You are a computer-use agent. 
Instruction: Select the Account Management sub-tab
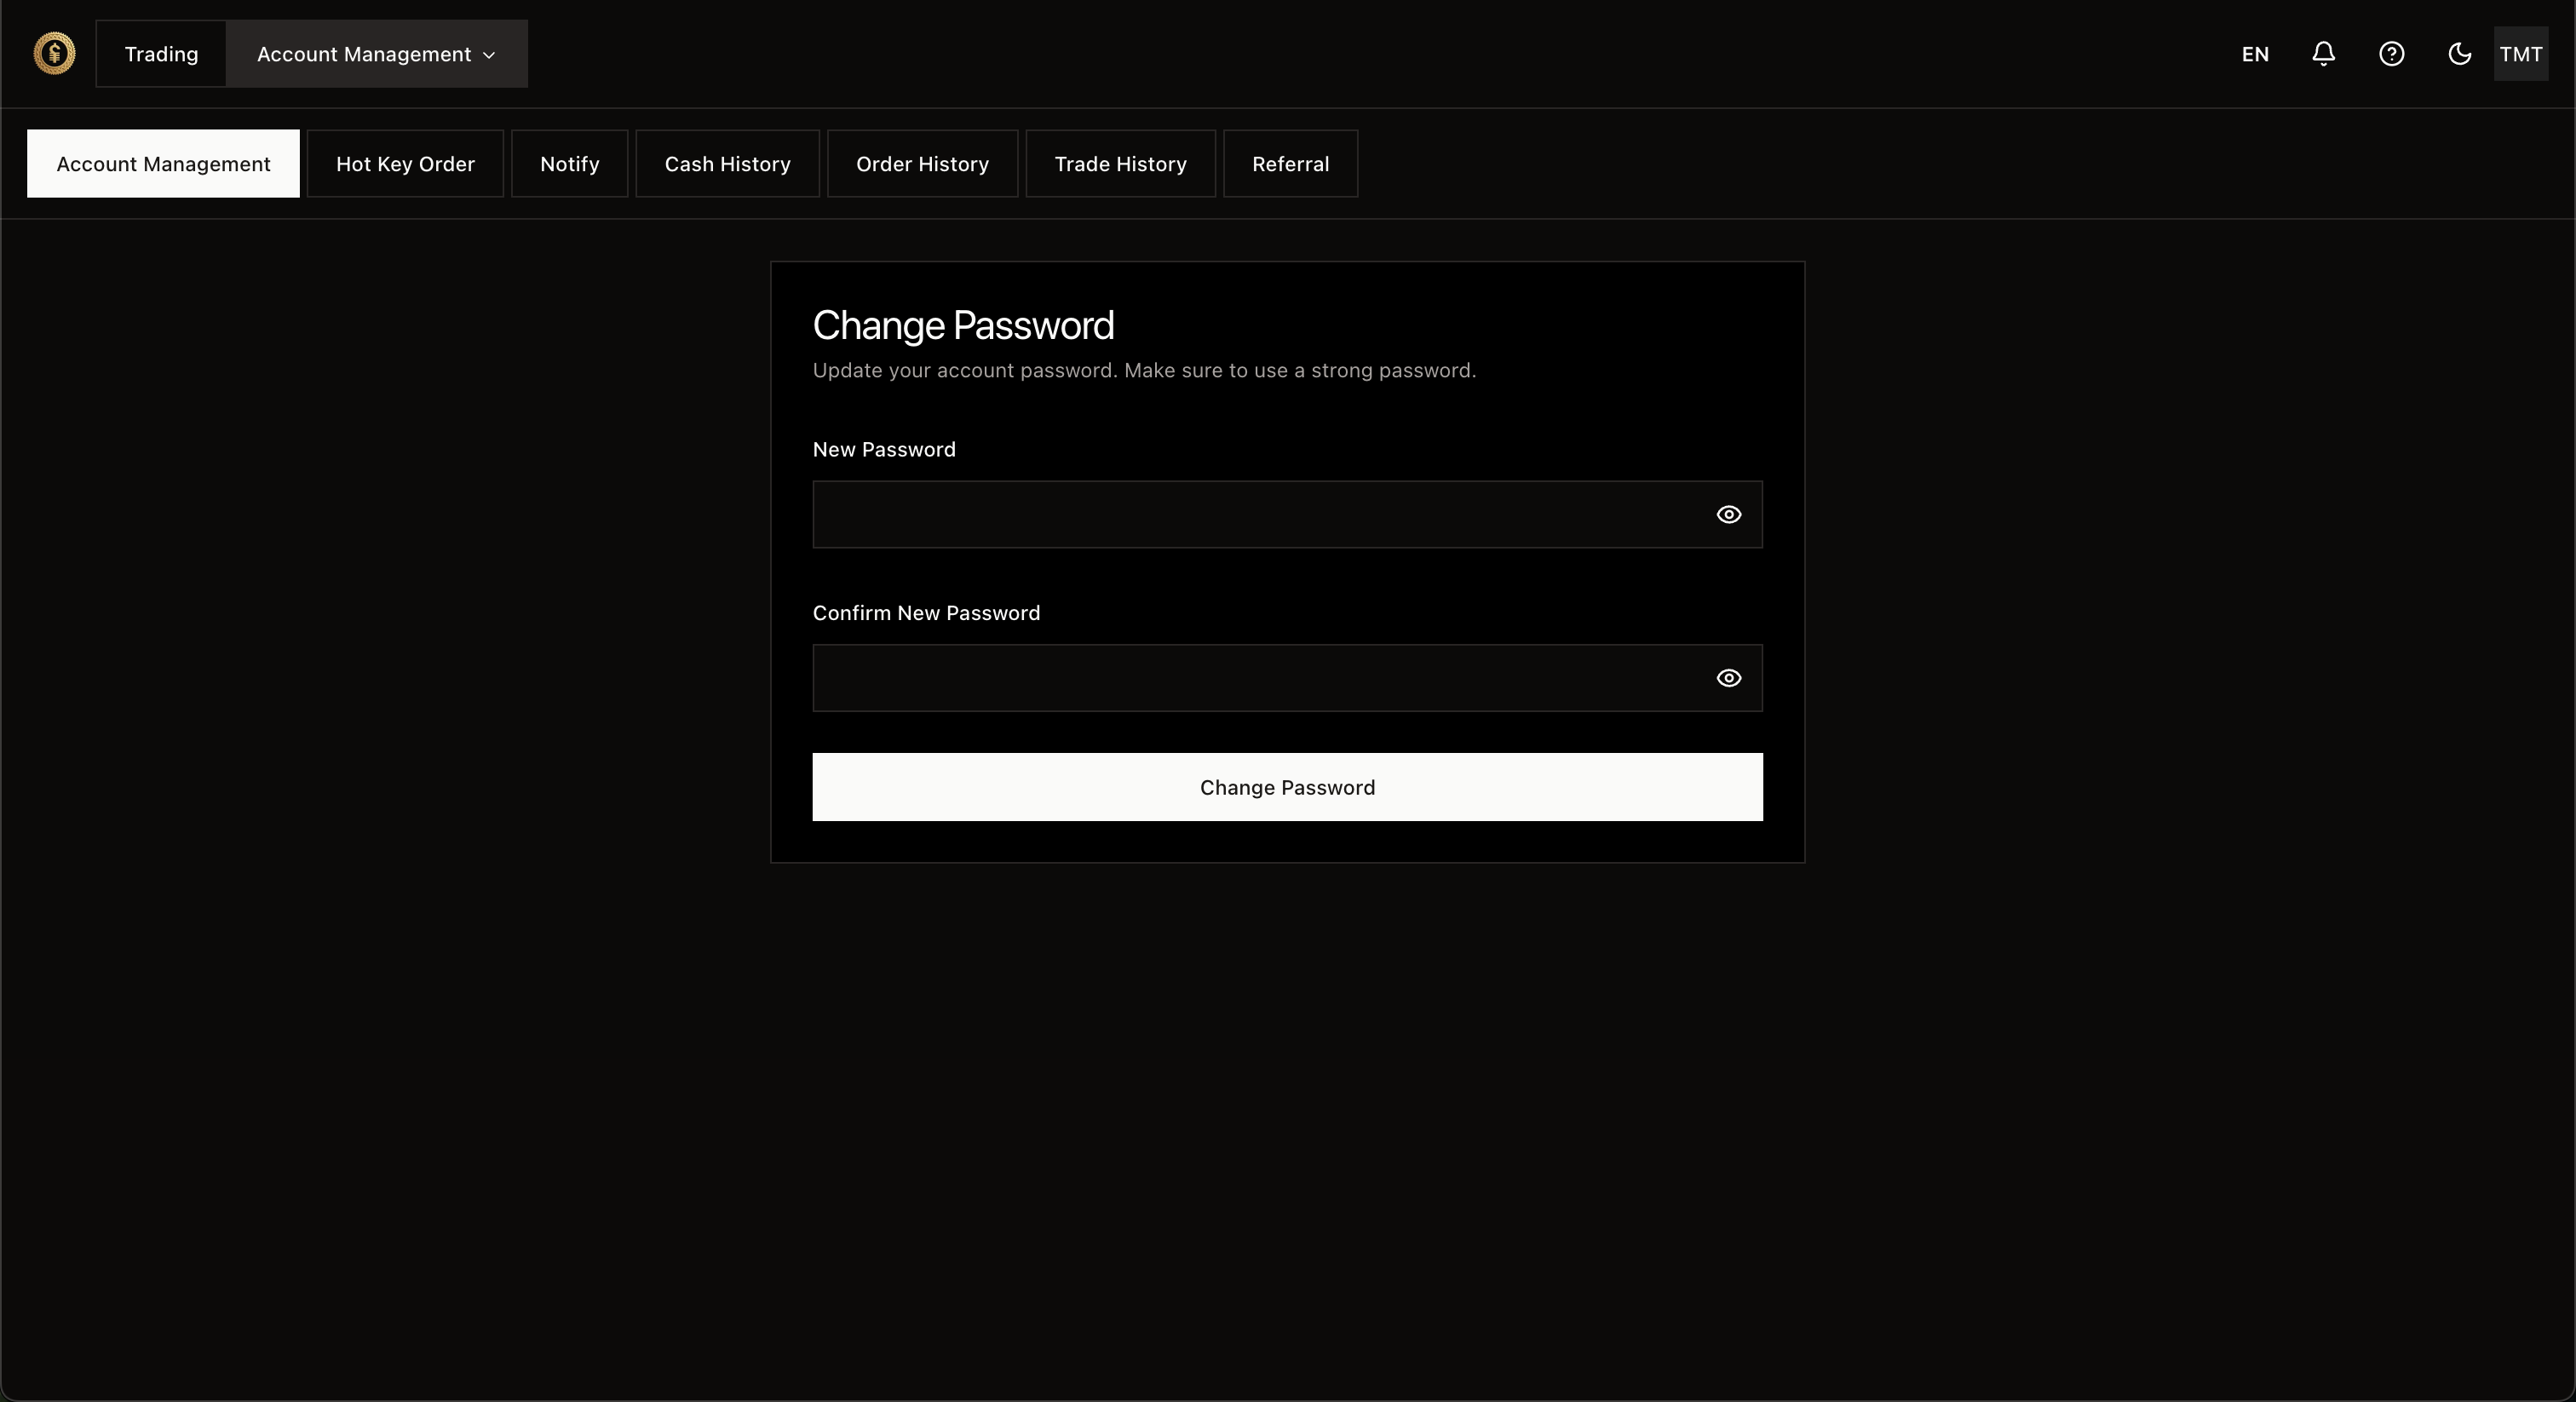click(163, 164)
